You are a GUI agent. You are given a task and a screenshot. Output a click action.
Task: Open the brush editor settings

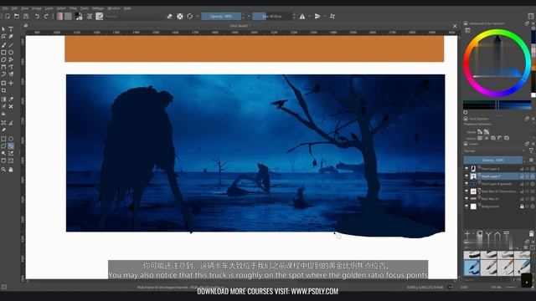tap(90, 16)
